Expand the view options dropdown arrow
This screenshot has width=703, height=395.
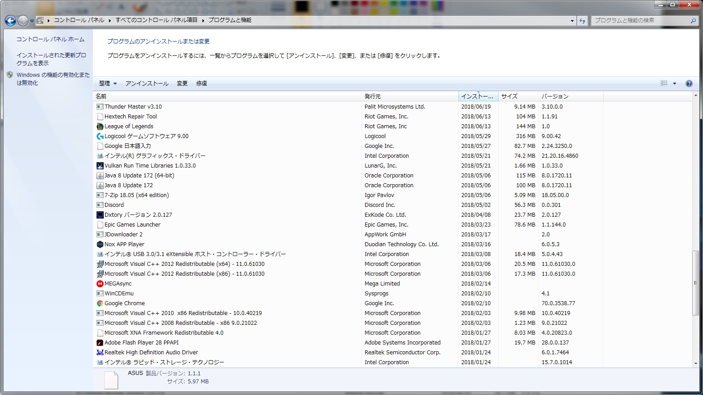click(x=674, y=84)
